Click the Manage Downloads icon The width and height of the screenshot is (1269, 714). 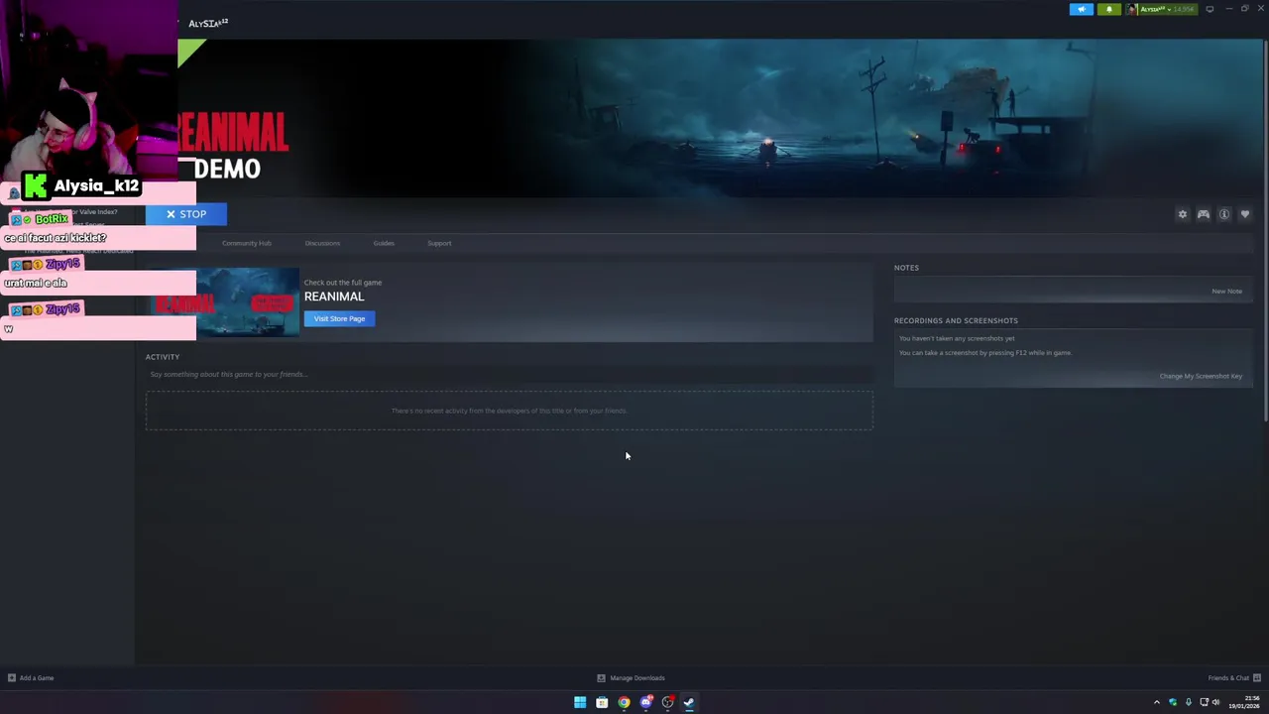601,678
